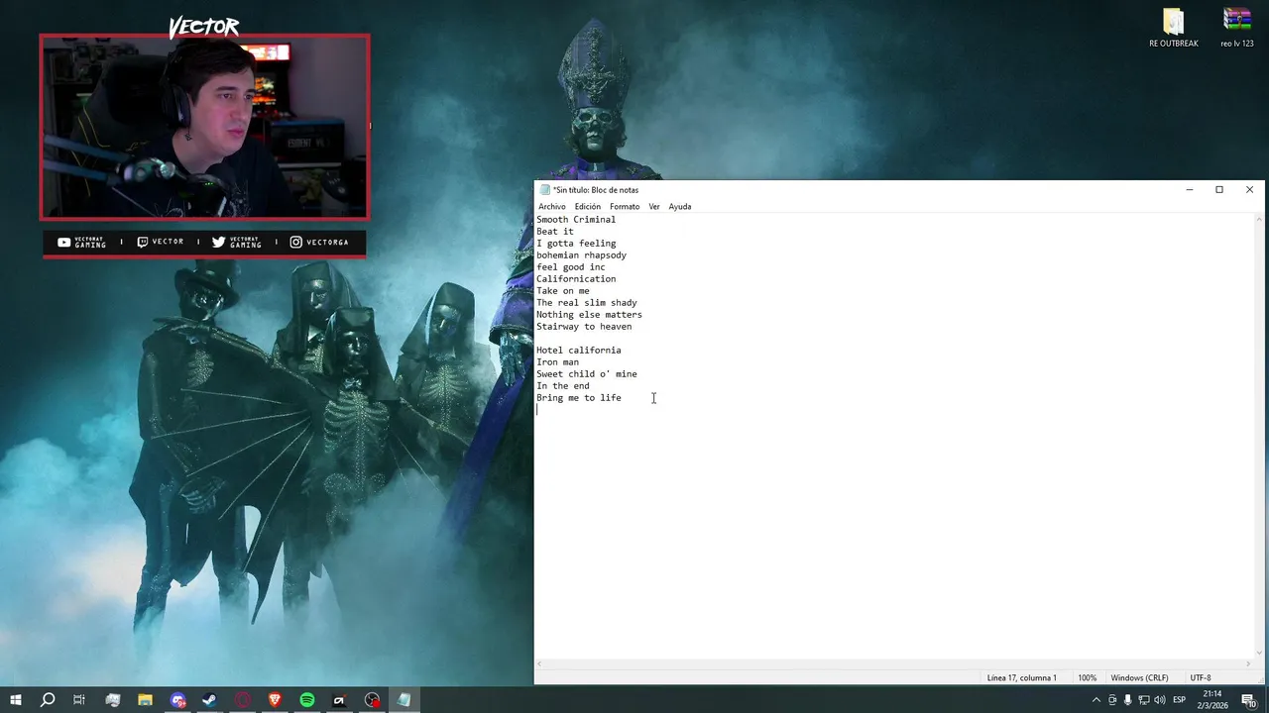Open OBS Studio recording icon in taskbar

372,700
